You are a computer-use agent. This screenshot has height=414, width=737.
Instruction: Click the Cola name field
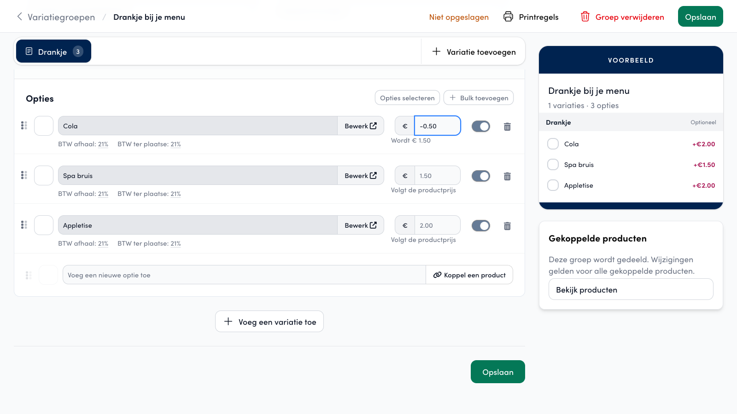198,126
